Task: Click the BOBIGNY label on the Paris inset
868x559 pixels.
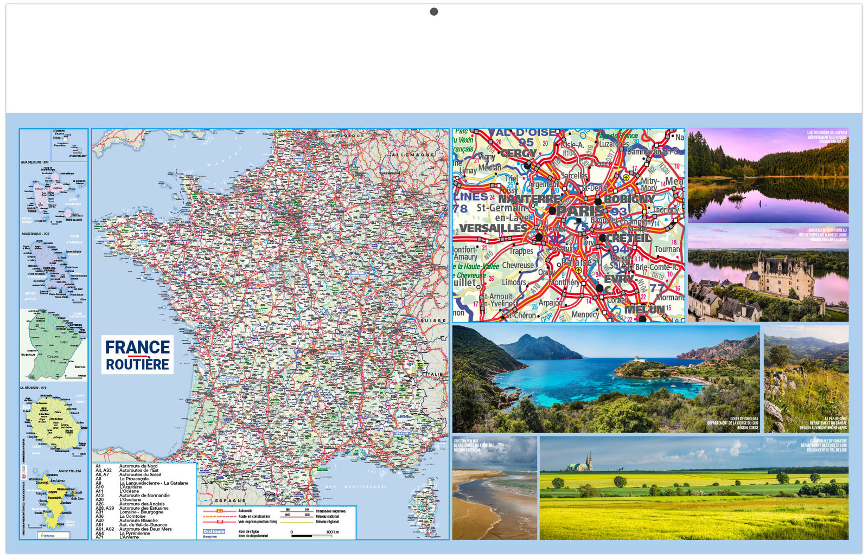Action: (629, 200)
